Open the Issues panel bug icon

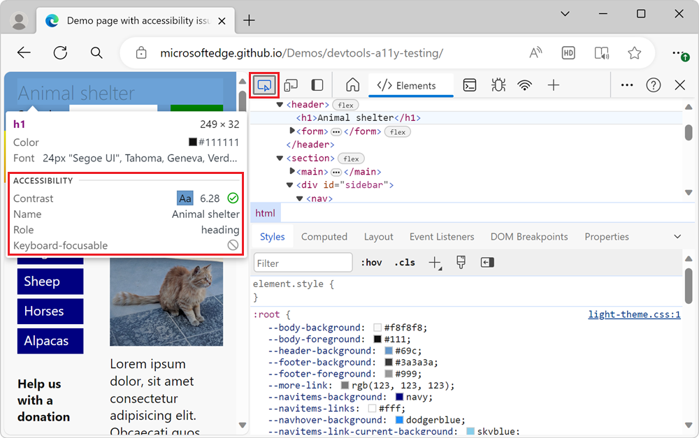coord(498,84)
